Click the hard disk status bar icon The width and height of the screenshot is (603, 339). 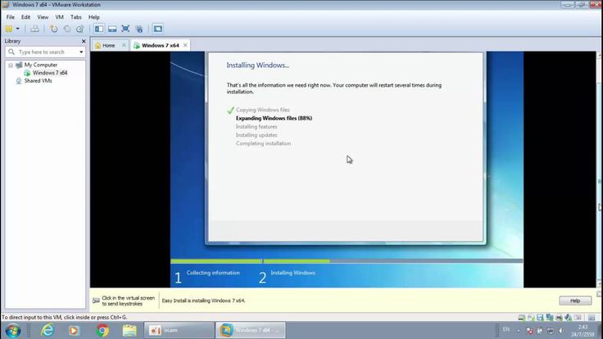click(521, 318)
